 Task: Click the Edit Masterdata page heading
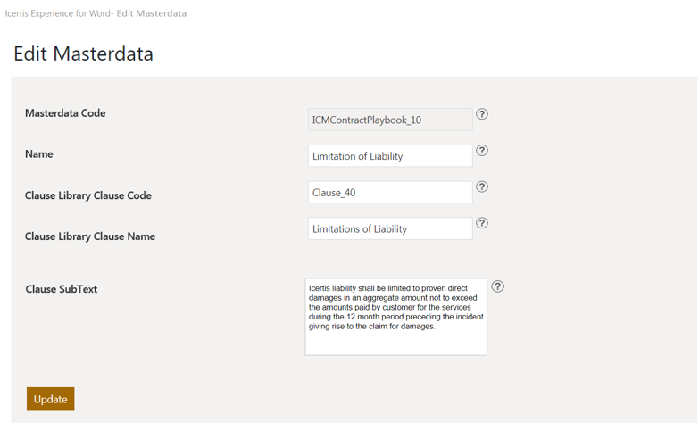pos(83,54)
